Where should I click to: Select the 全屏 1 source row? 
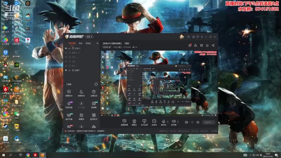pos(81,70)
